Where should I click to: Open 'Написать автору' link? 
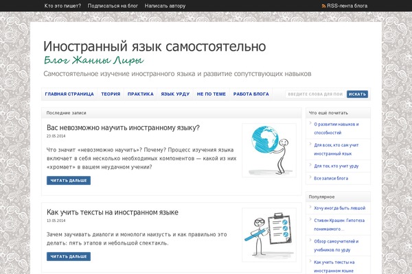[165, 5]
